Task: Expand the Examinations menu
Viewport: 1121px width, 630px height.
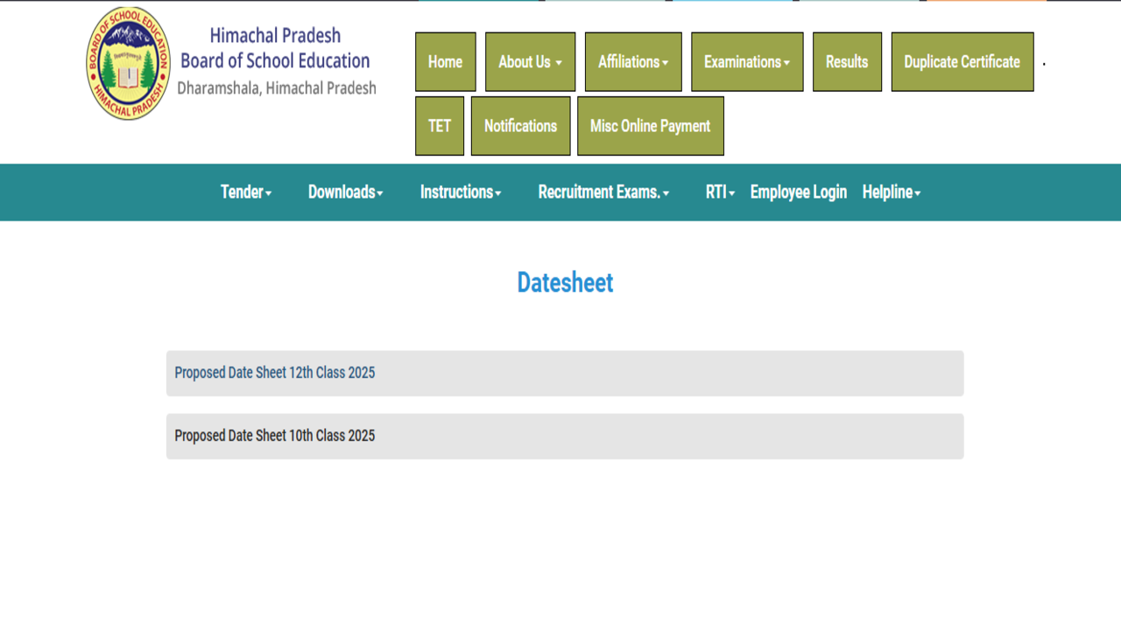Action: pos(746,62)
